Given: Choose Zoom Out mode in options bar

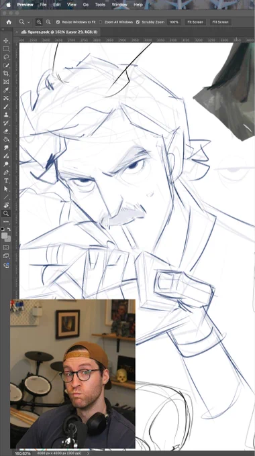Looking at the screenshot, I should pyautogui.click(x=48, y=22).
